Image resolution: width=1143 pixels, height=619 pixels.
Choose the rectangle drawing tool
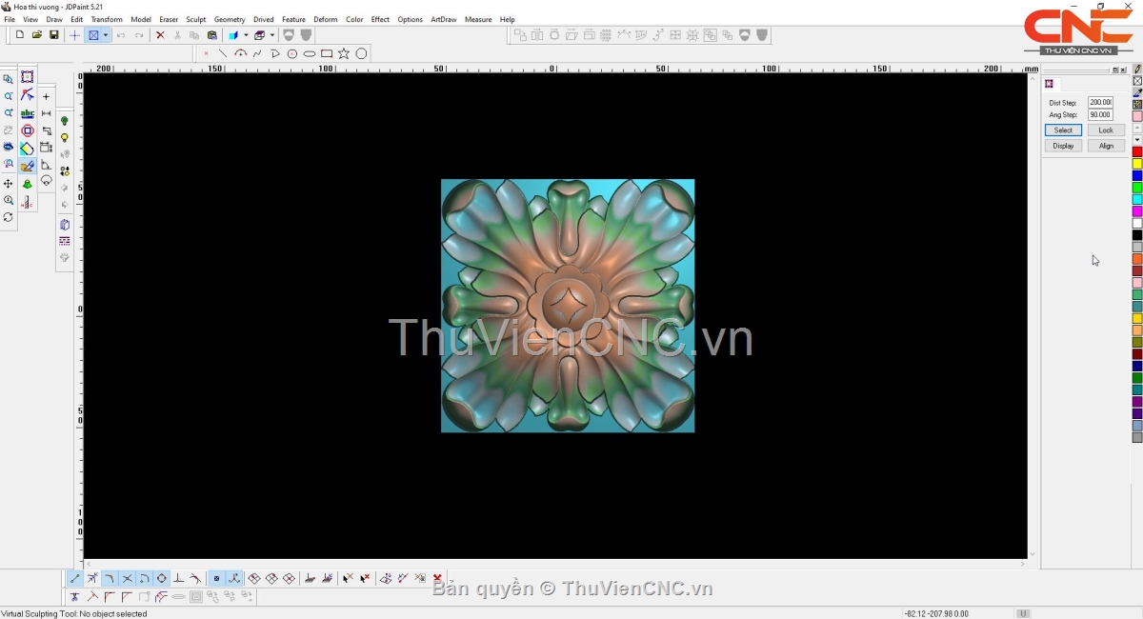[x=327, y=54]
